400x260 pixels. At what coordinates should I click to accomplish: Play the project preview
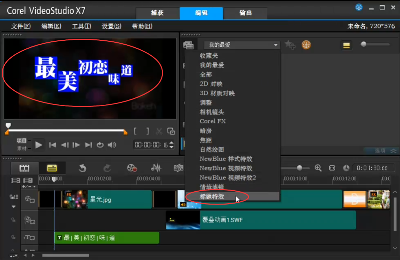[x=38, y=145]
